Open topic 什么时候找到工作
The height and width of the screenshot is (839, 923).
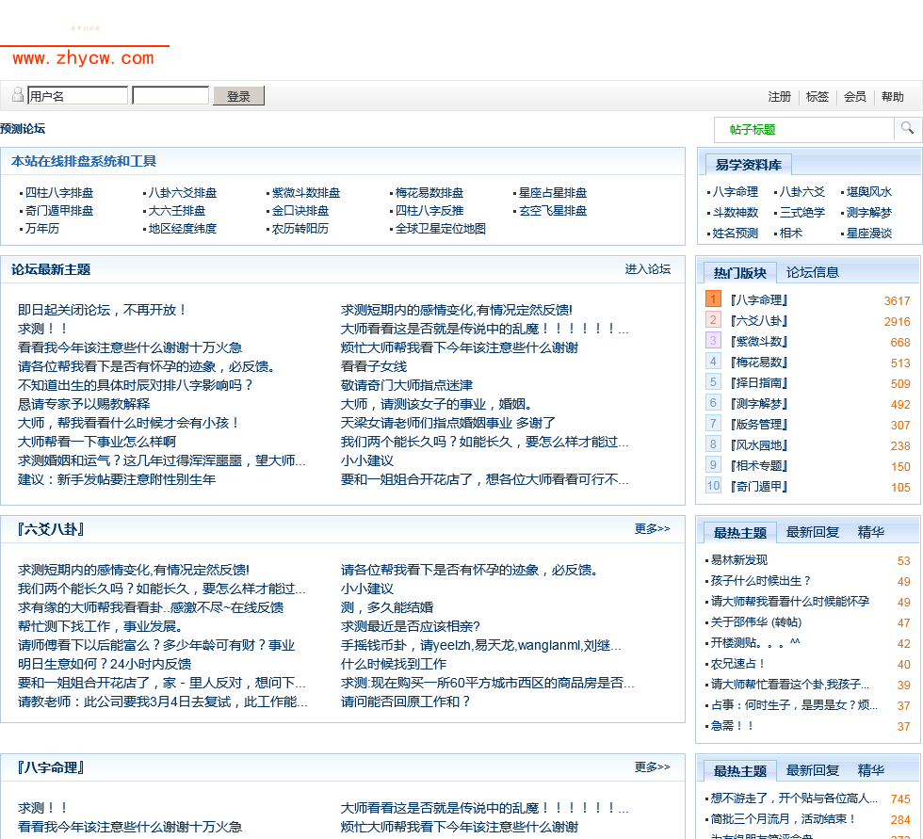pyautogui.click(x=394, y=664)
